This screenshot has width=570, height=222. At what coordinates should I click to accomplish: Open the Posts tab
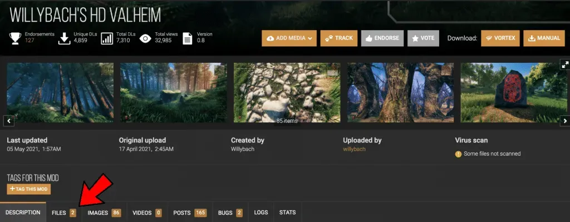190,213
